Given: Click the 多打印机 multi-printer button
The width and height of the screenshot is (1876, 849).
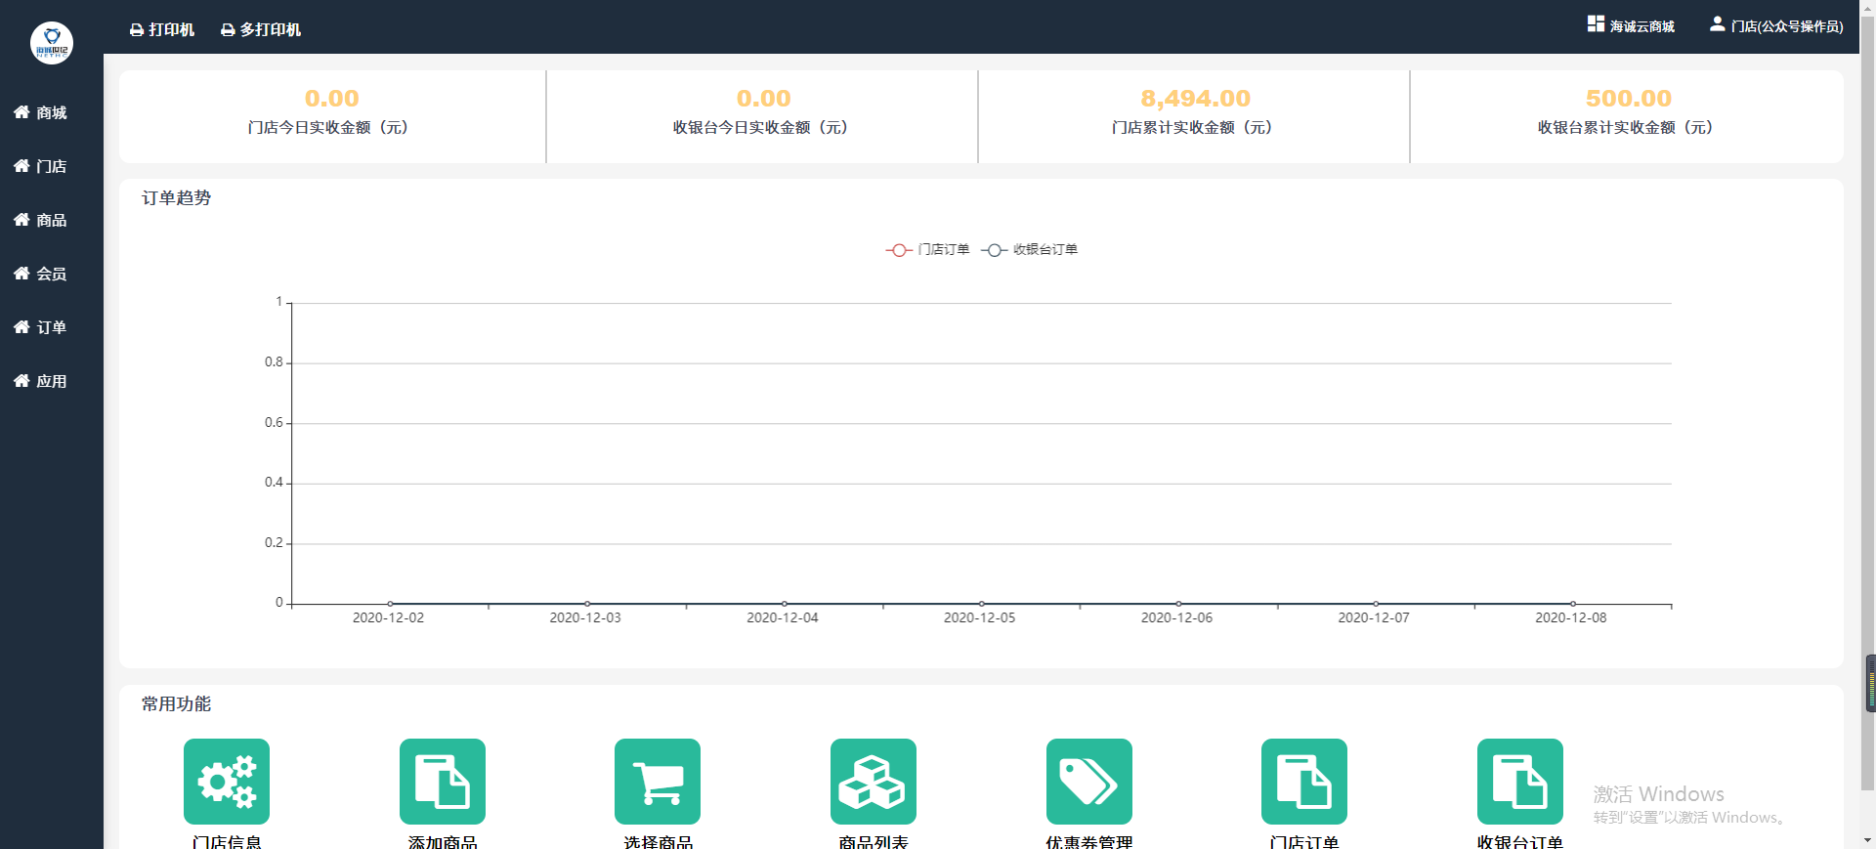Looking at the screenshot, I should click(261, 29).
